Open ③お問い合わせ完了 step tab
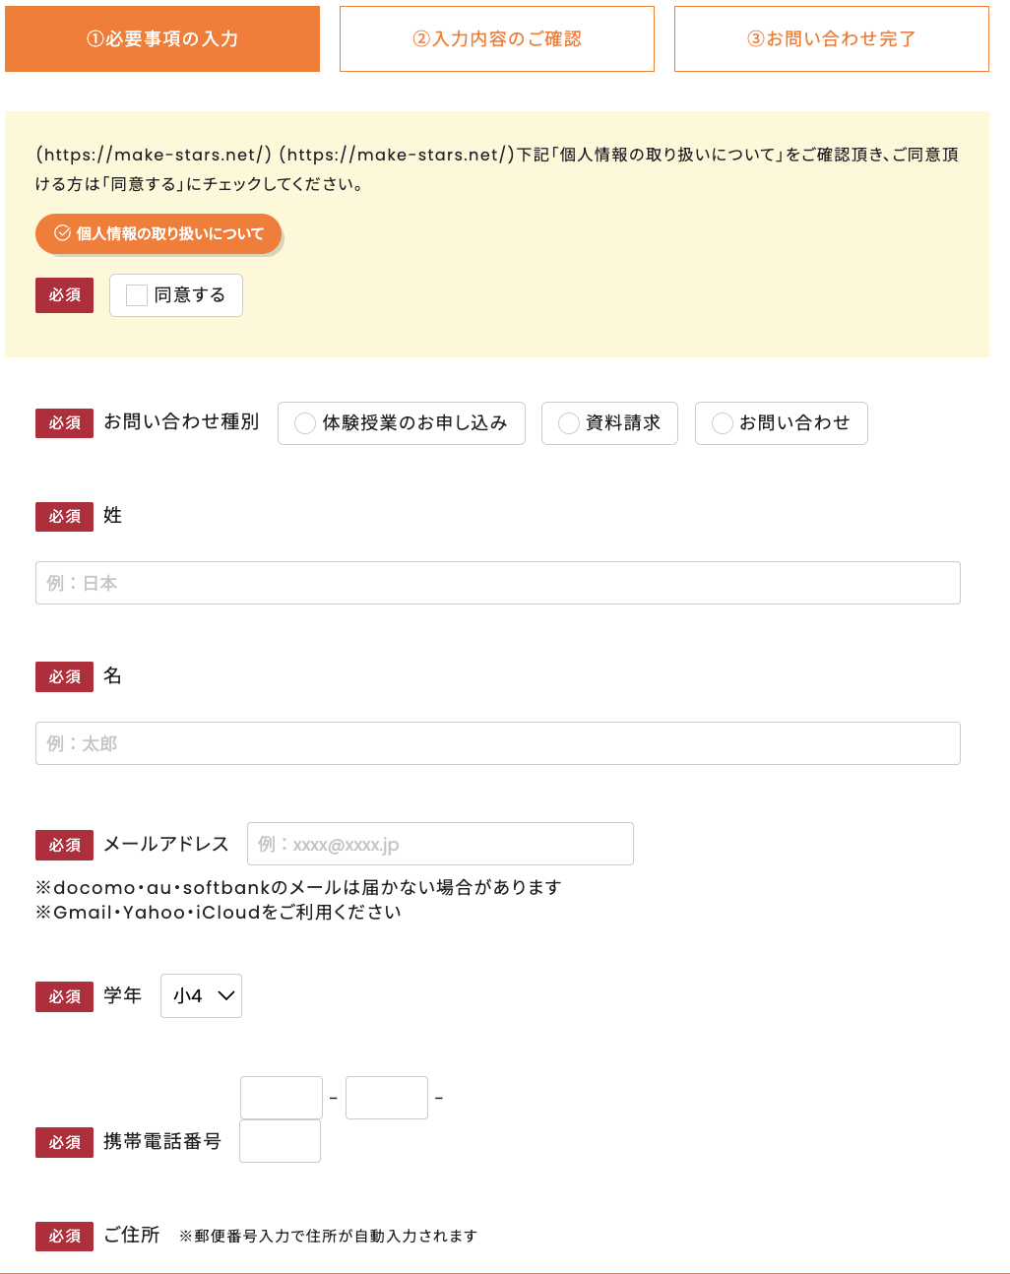Screen dimensions: 1010x1274 coord(832,39)
